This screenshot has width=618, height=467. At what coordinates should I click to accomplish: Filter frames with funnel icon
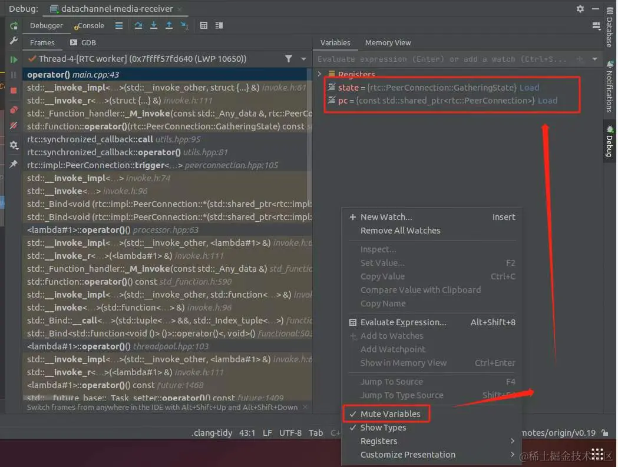point(289,59)
